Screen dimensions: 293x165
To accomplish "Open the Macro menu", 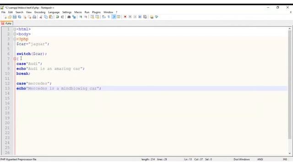I will (x=78, y=12).
